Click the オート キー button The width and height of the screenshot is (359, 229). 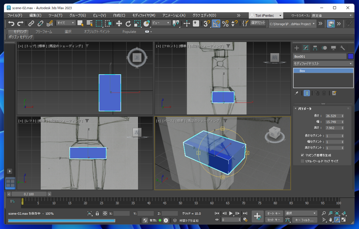pyautogui.click(x=274, y=213)
